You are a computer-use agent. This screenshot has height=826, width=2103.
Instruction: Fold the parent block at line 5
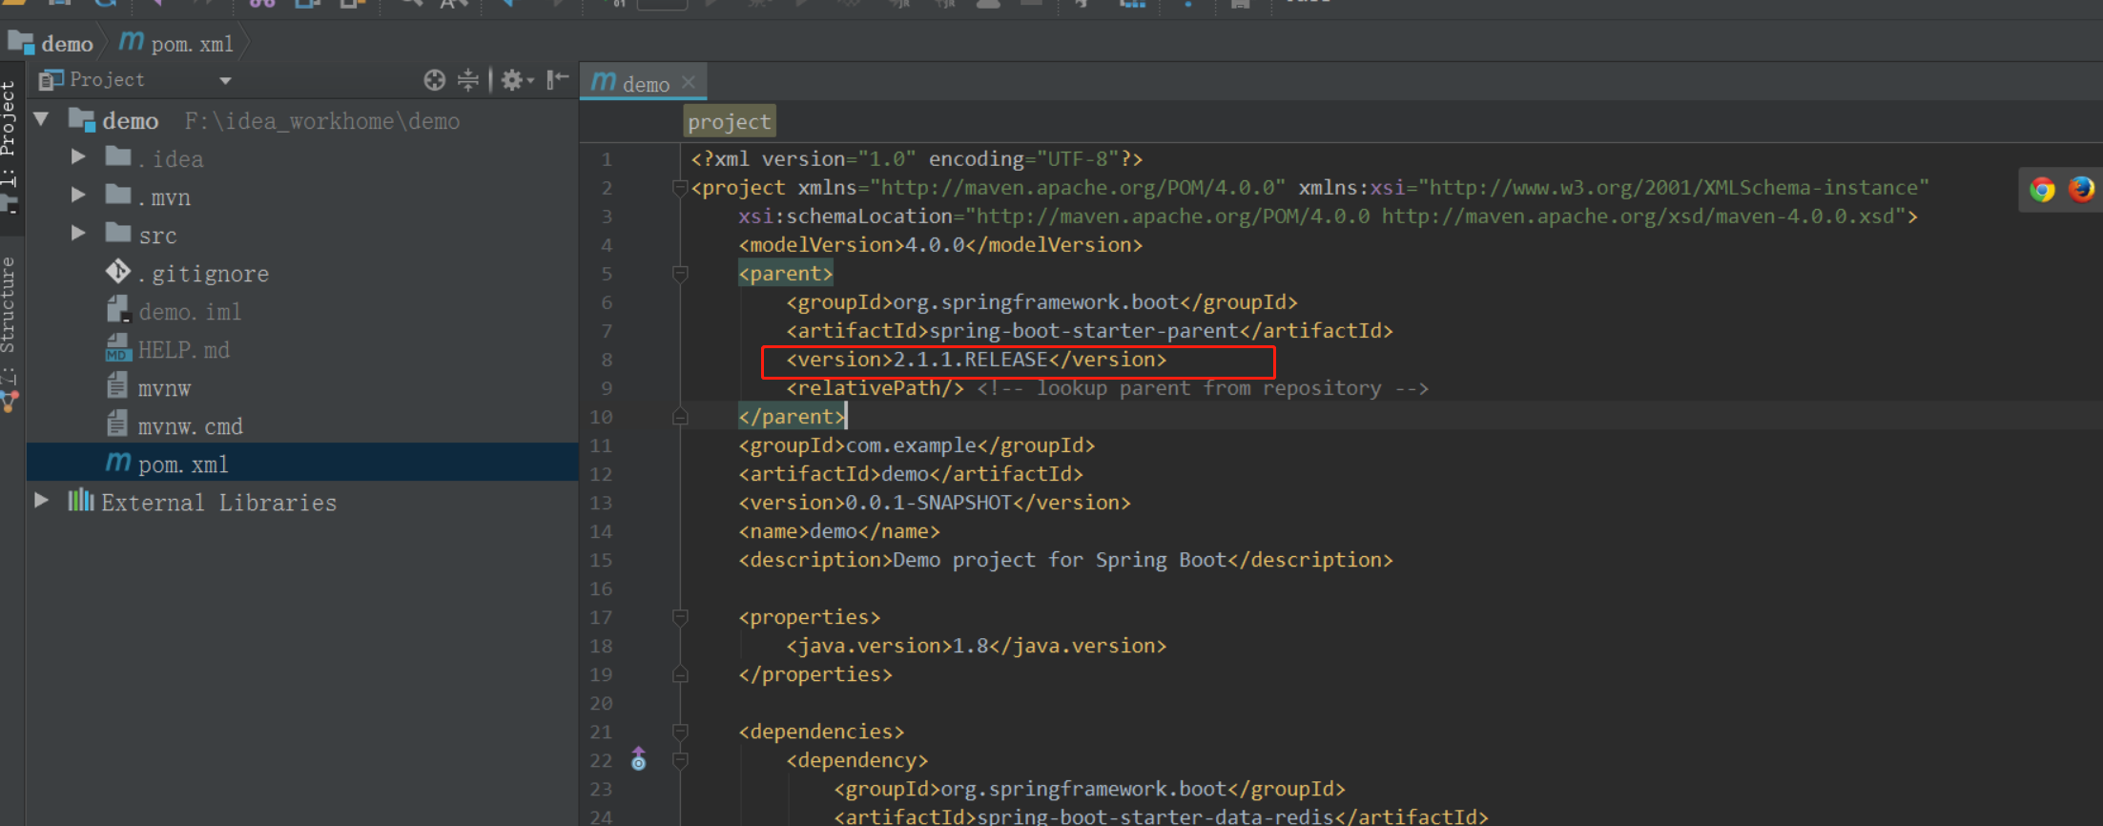tap(680, 274)
